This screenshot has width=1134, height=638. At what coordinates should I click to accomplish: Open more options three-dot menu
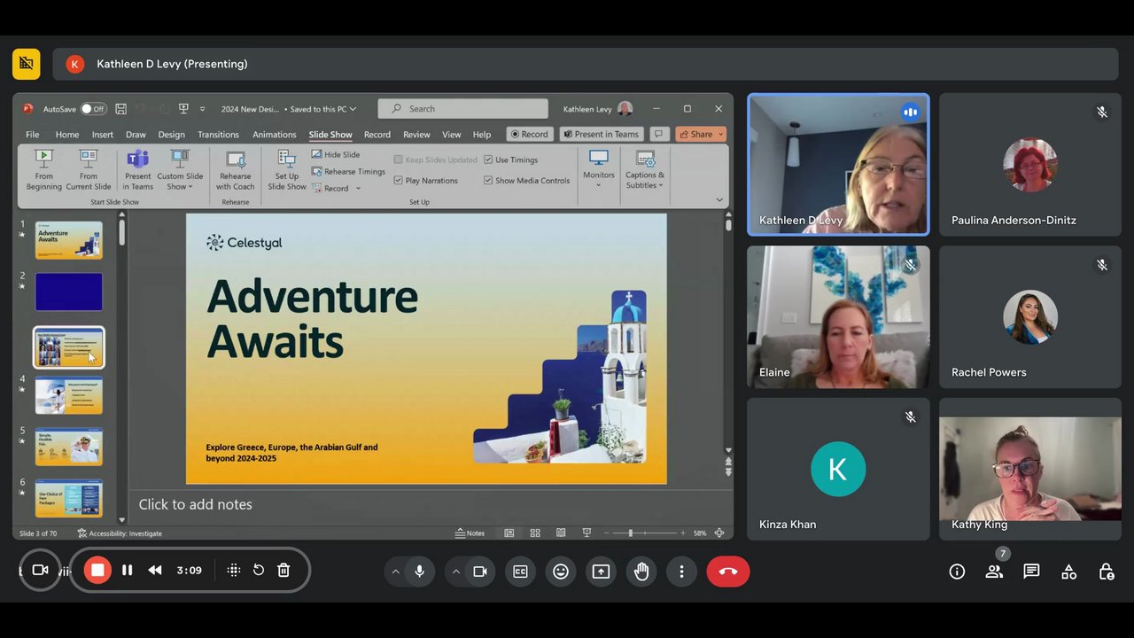(681, 572)
